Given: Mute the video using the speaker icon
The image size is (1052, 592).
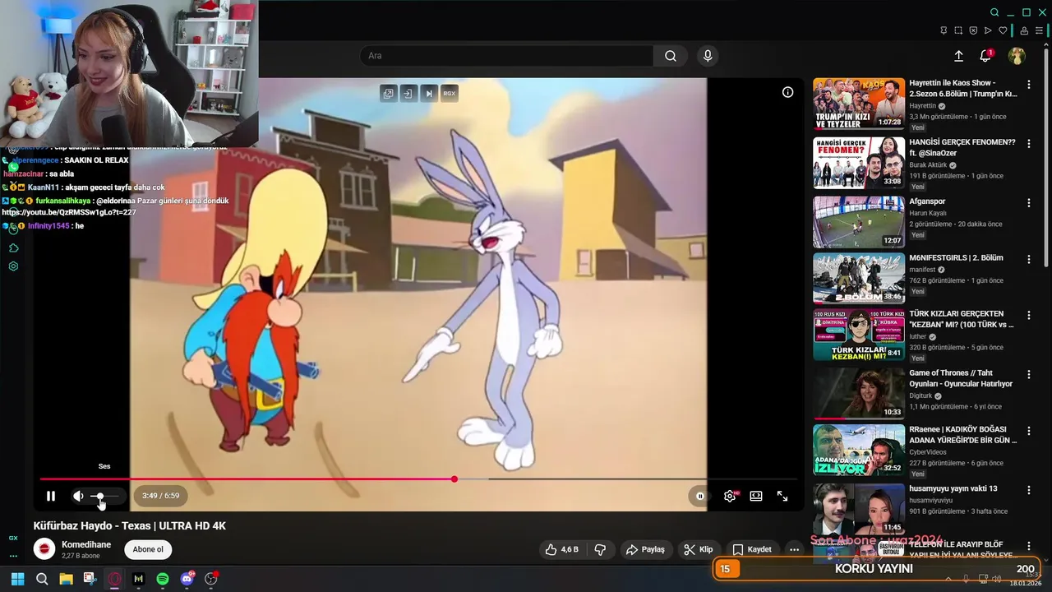Looking at the screenshot, I should 78,496.
